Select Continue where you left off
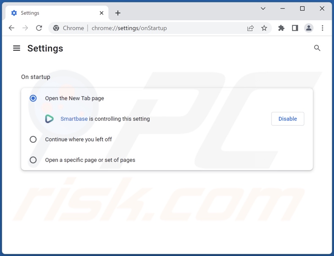The width and height of the screenshot is (334, 256). (x=33, y=139)
